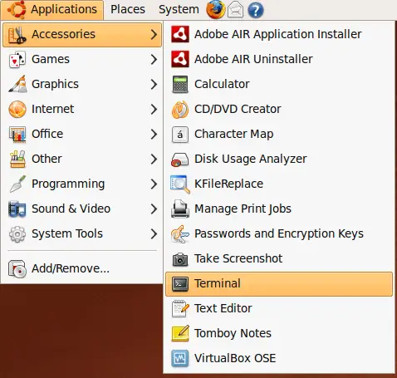Expand the Games submenu arrow

point(154,59)
